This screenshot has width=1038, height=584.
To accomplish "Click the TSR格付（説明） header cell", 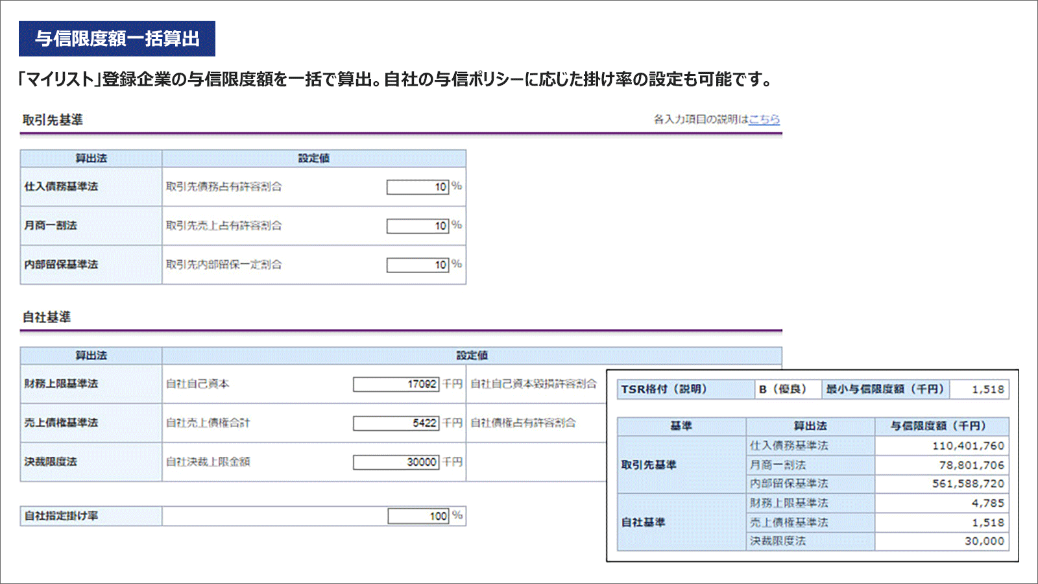I will pos(685,389).
